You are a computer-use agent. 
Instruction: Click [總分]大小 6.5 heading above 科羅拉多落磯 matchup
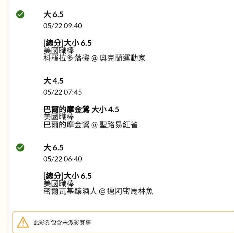[67, 43]
